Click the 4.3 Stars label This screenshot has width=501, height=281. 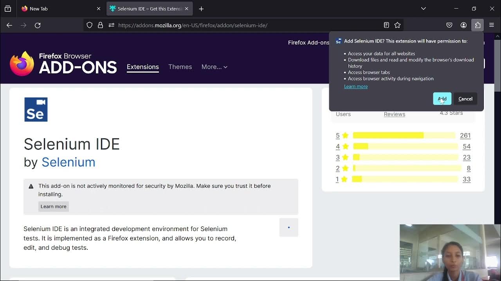coord(451,113)
